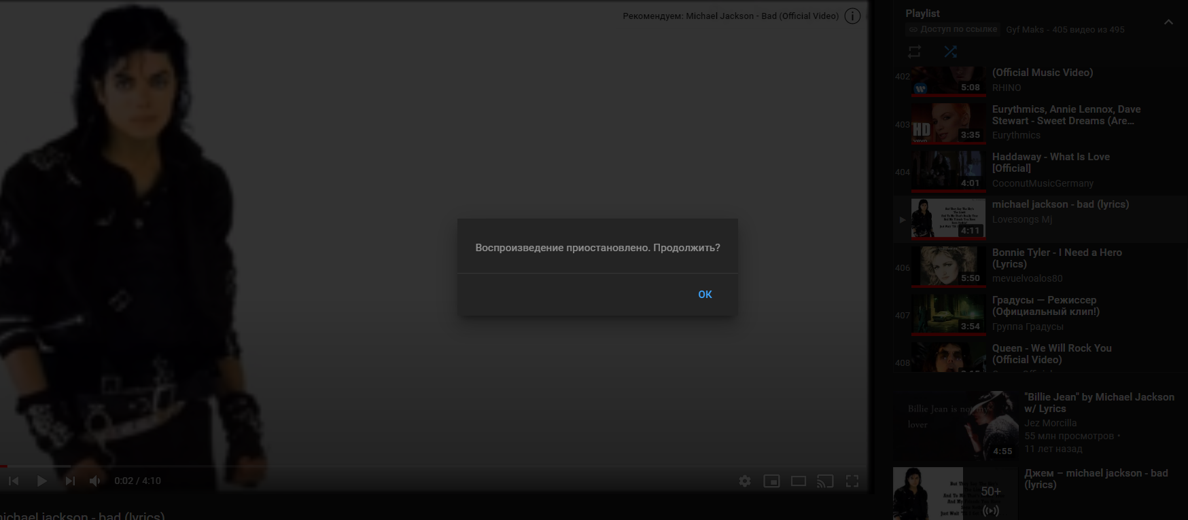
Task: Click the video progress bar
Action: point(434,466)
